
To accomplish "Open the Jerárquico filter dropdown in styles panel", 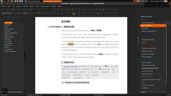I will [153, 92].
